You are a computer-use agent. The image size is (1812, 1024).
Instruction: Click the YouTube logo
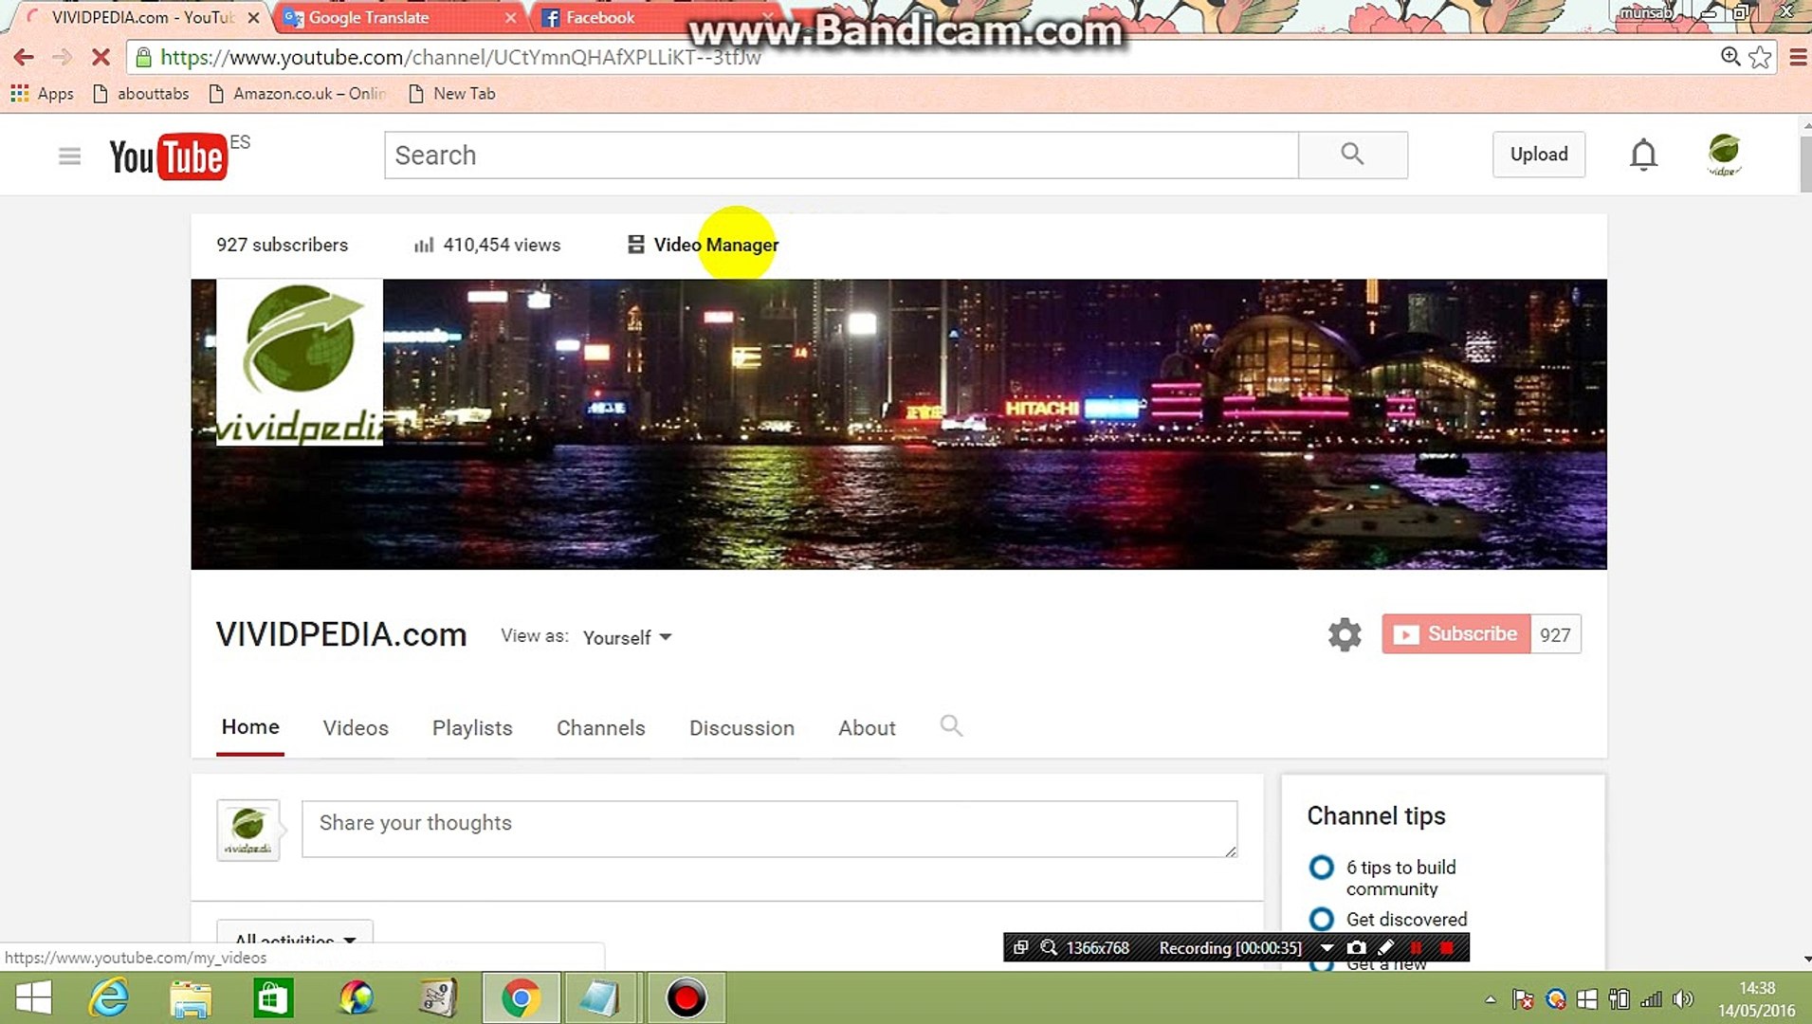169,156
